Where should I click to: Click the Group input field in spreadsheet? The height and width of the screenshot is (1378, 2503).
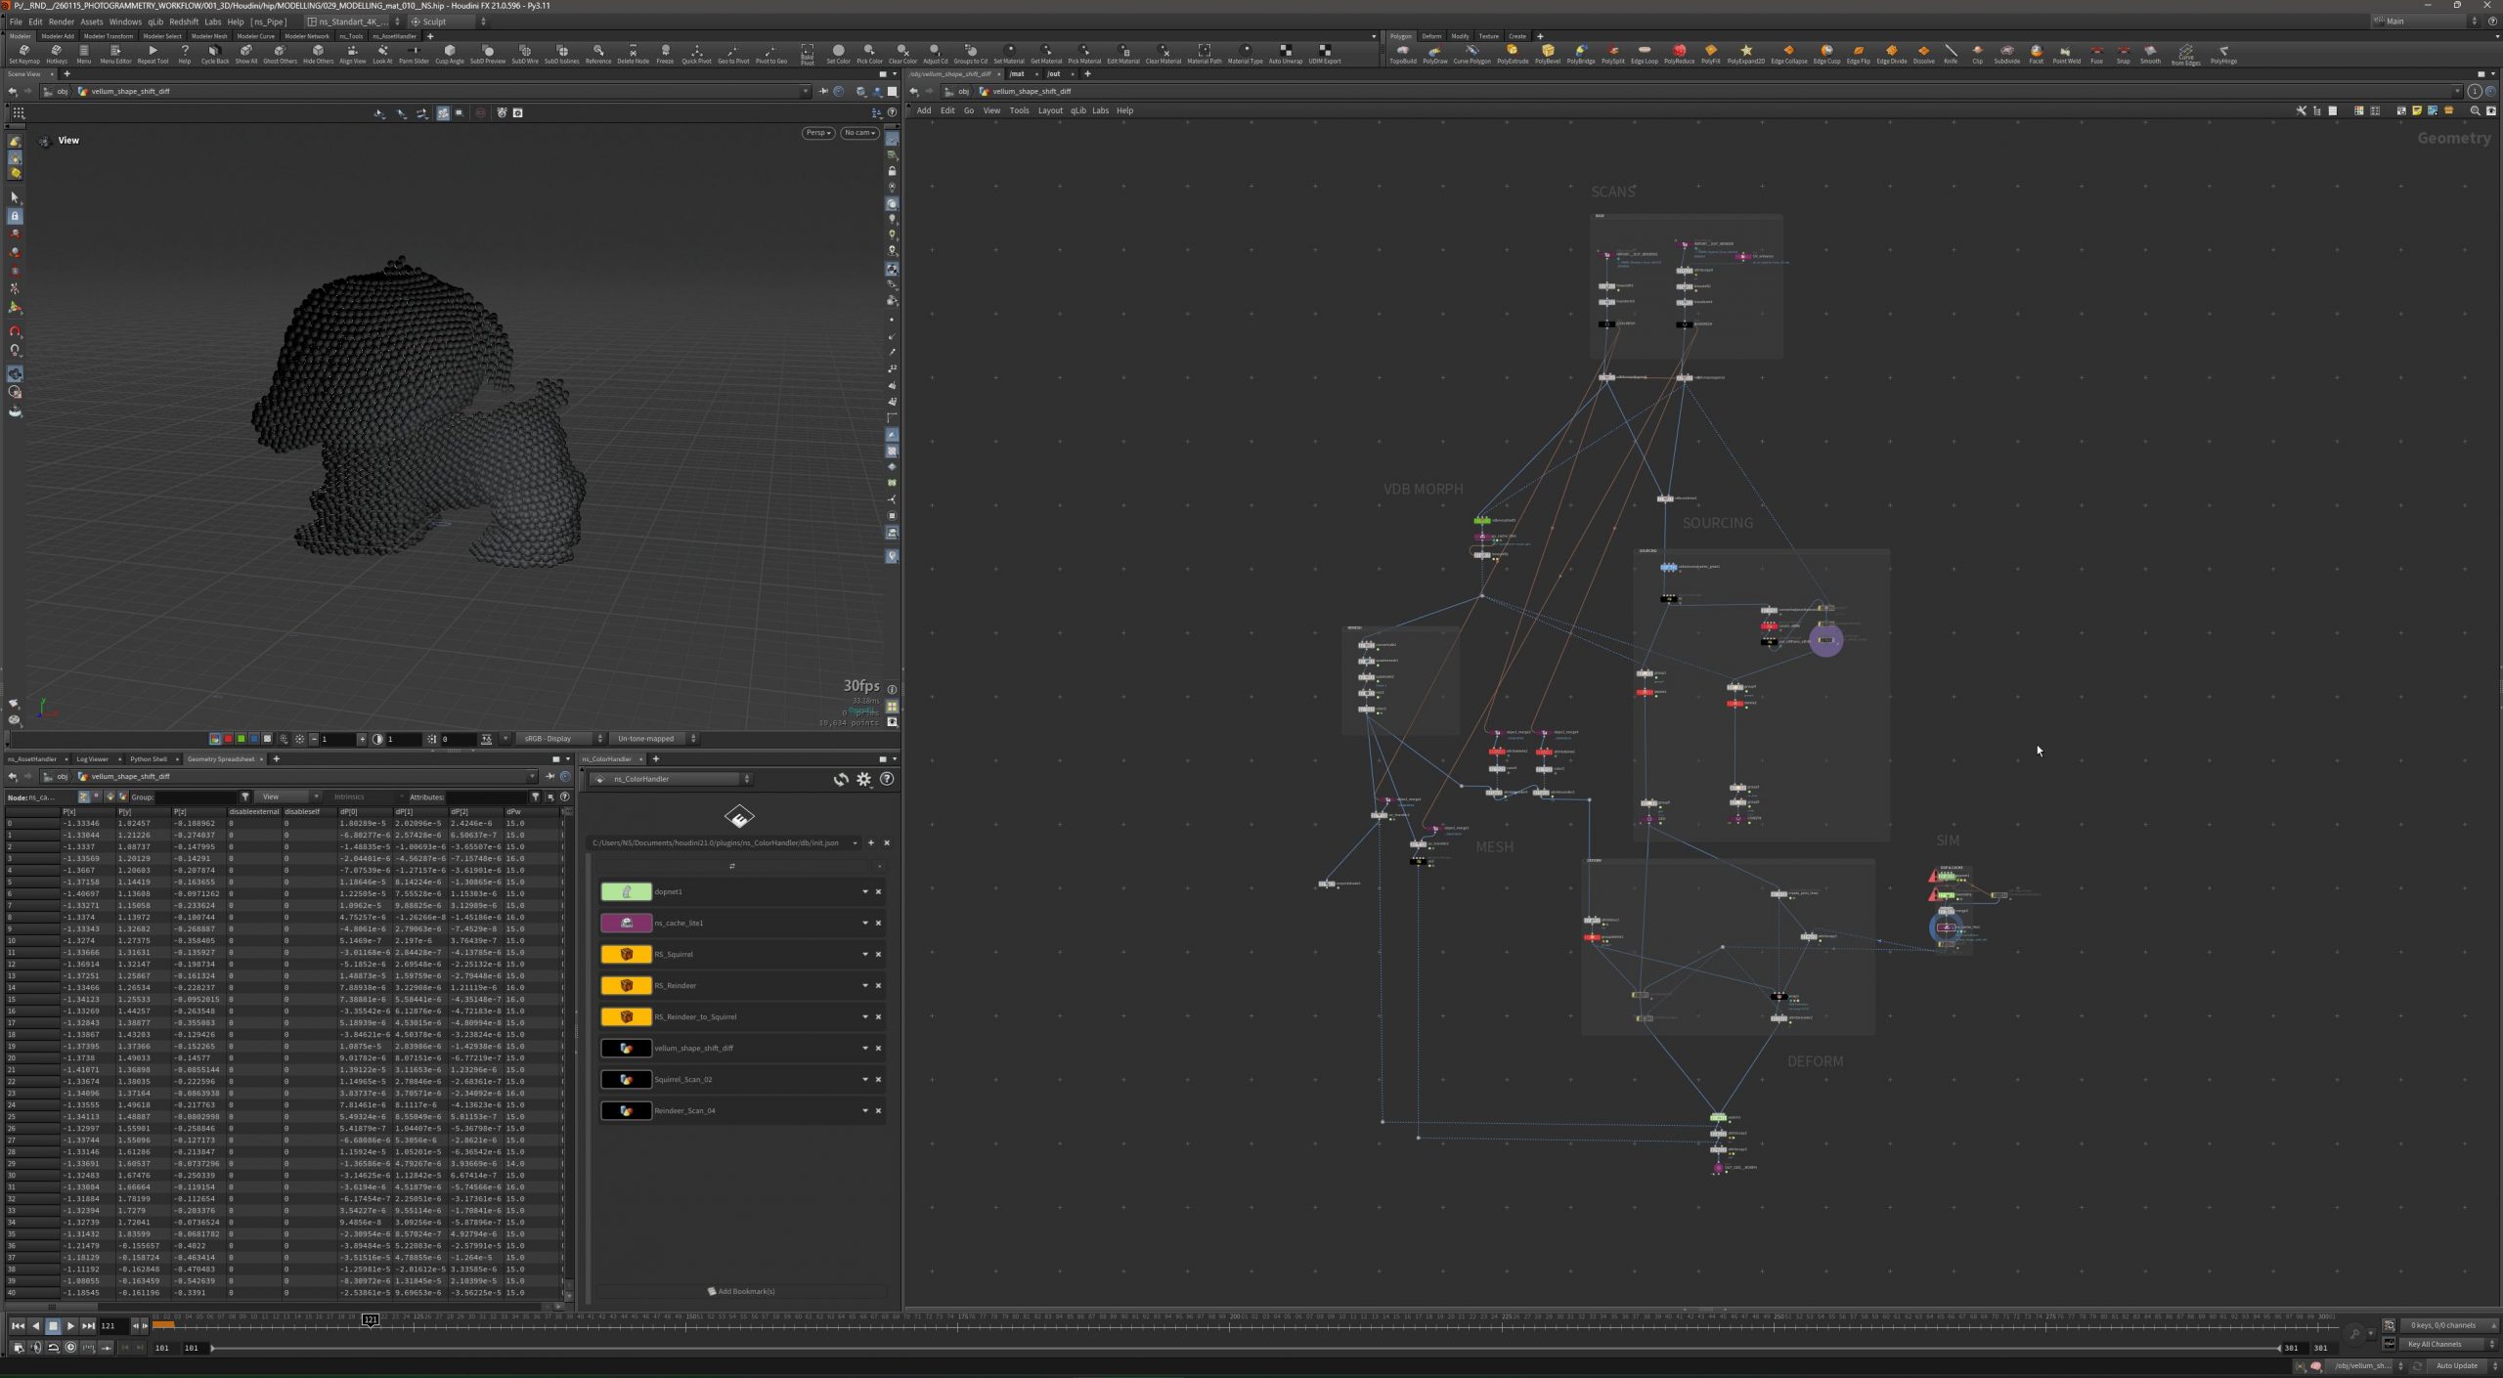point(198,797)
